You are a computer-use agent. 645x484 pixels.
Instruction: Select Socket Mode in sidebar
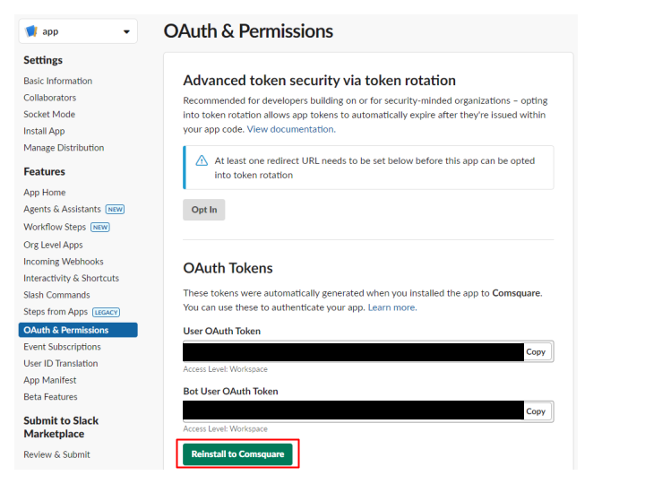click(49, 115)
